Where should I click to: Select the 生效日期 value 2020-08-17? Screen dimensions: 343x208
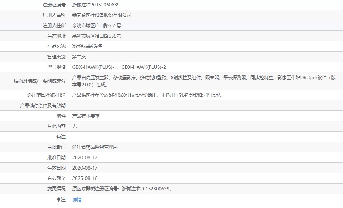85,168
